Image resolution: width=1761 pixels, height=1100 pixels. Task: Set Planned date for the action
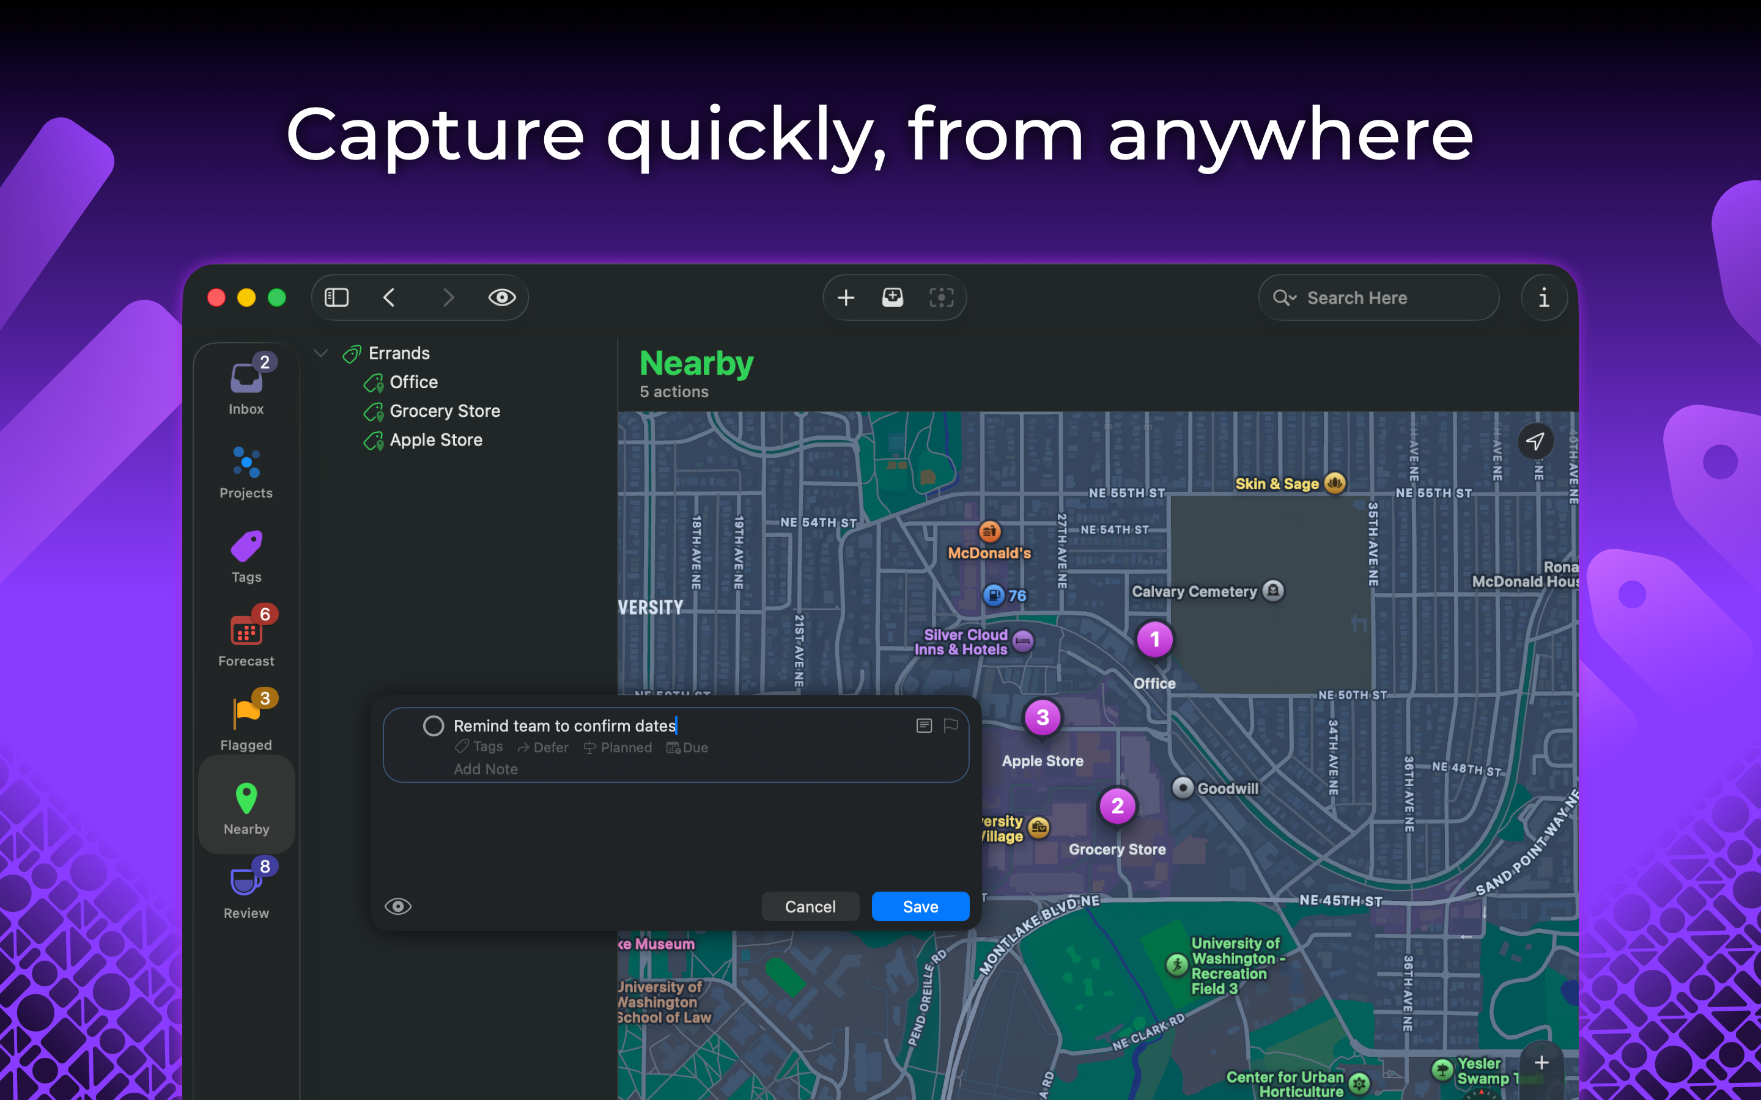point(618,747)
